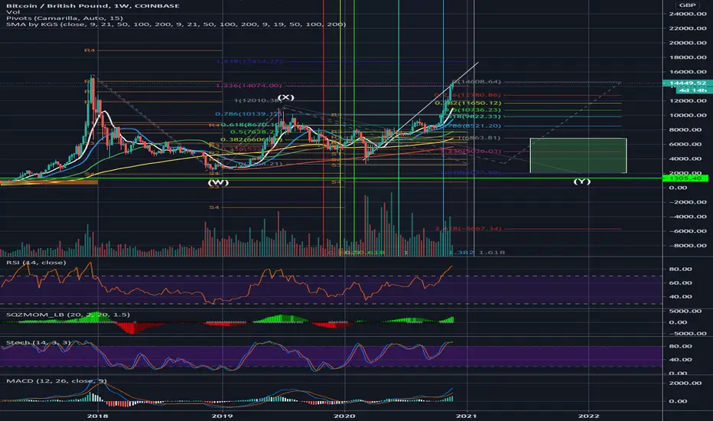Select the 0(14608.64) Fibonacci level label
This screenshot has width=713, height=421.
click(x=477, y=81)
